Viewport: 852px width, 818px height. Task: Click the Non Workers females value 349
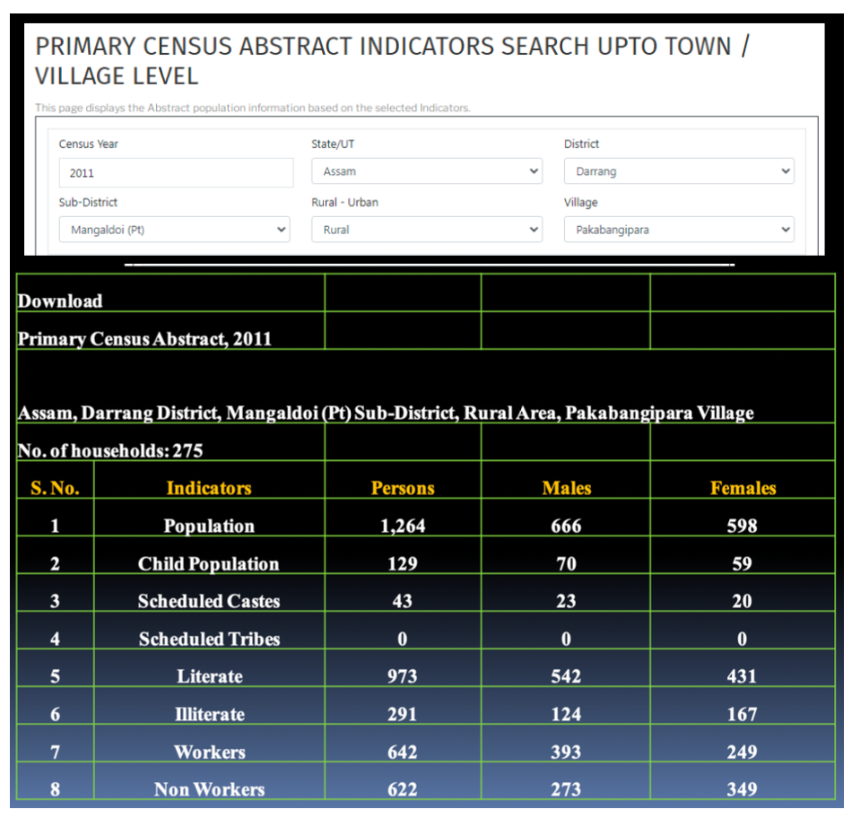pos(743,789)
